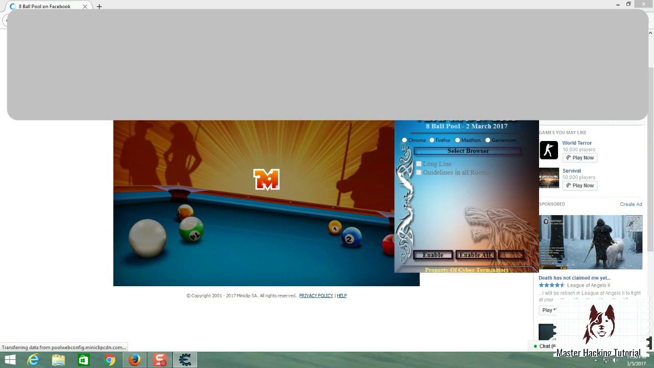Open the PRIVACY POLICY link
Image resolution: width=654 pixels, height=368 pixels.
point(316,295)
